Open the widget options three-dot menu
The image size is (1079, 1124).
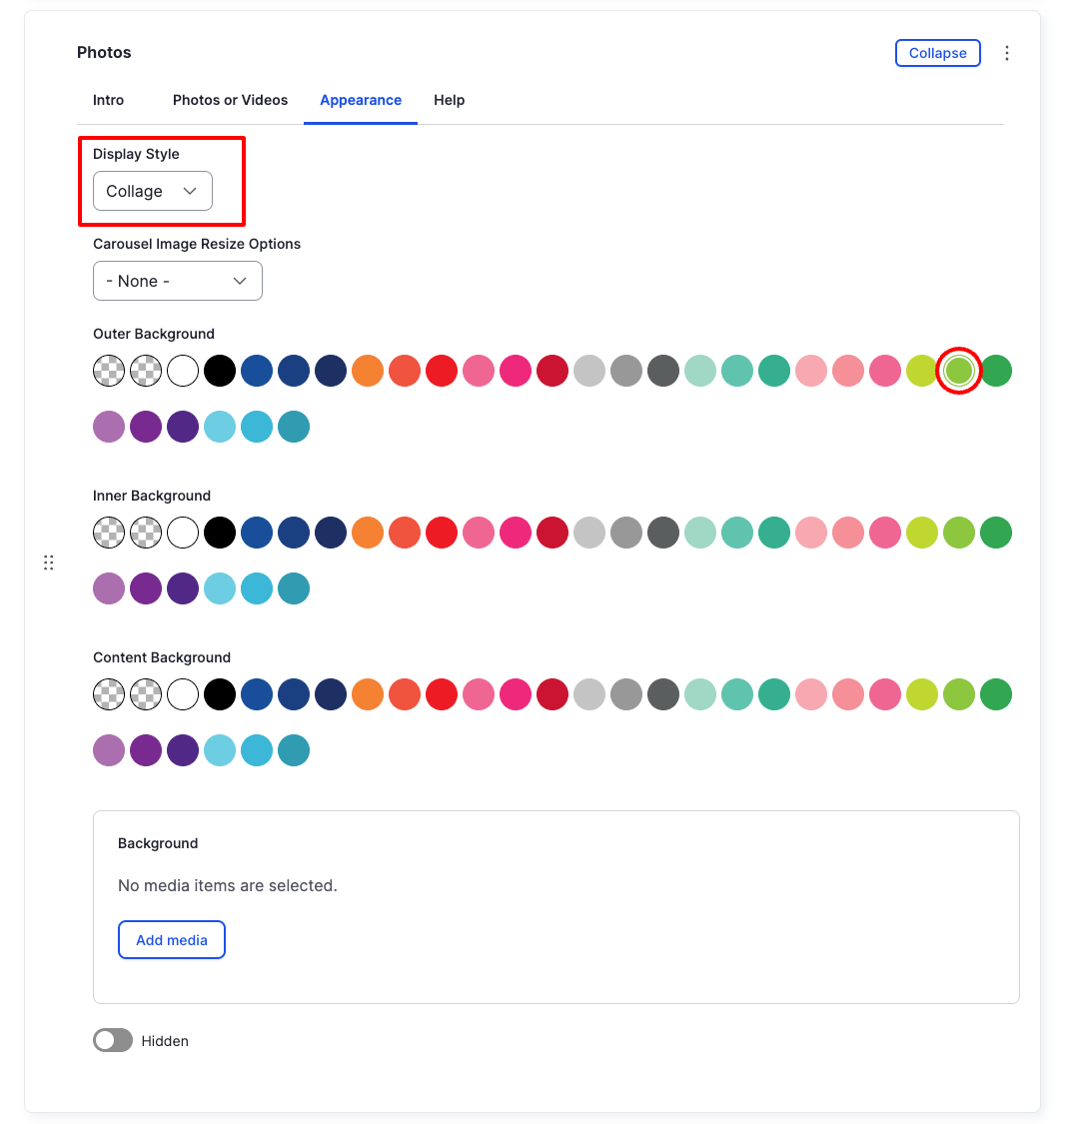pyautogui.click(x=1007, y=52)
